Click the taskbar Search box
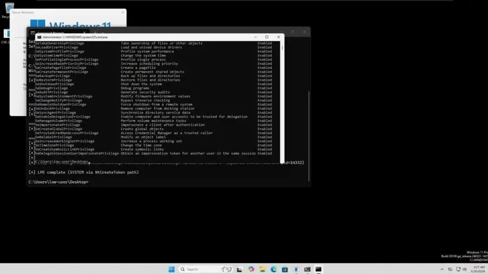 coord(205,269)
